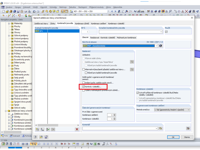Confirm dialog with OK button

173,137
